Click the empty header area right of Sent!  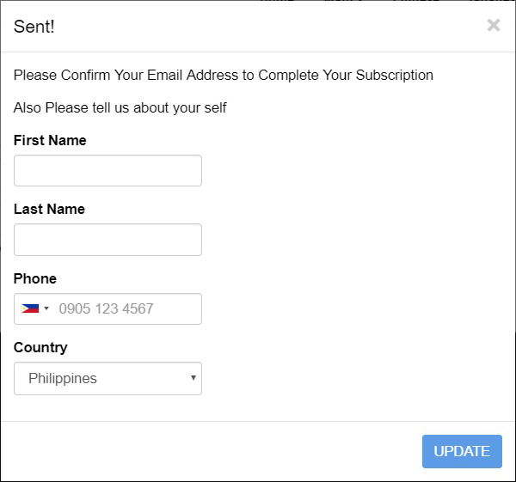270,27
